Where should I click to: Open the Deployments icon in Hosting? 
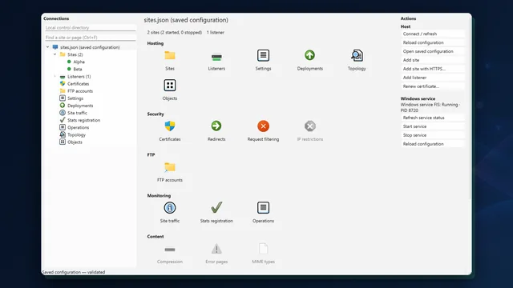[x=310, y=55]
